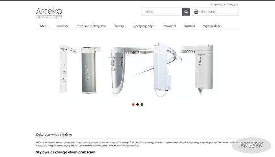Open the Koszyk (pusty) cart box
Image resolution: width=275 pixels, height=157 pixels.
(x=215, y=12)
